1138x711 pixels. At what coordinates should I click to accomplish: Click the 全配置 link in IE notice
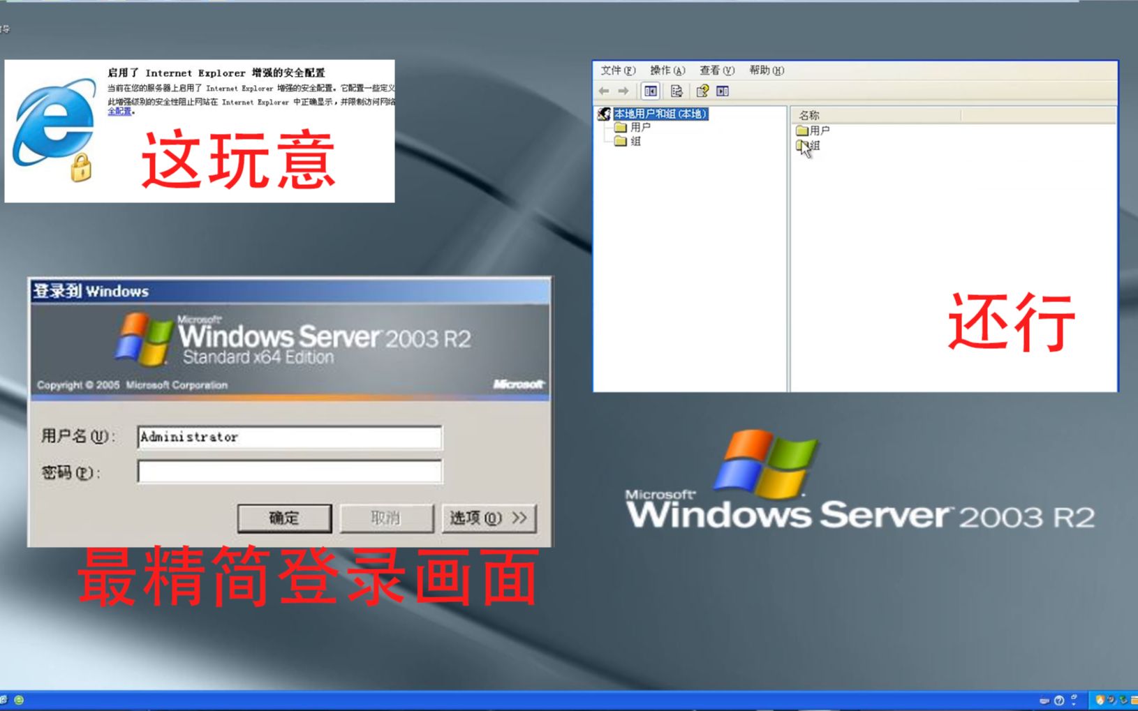click(x=119, y=112)
